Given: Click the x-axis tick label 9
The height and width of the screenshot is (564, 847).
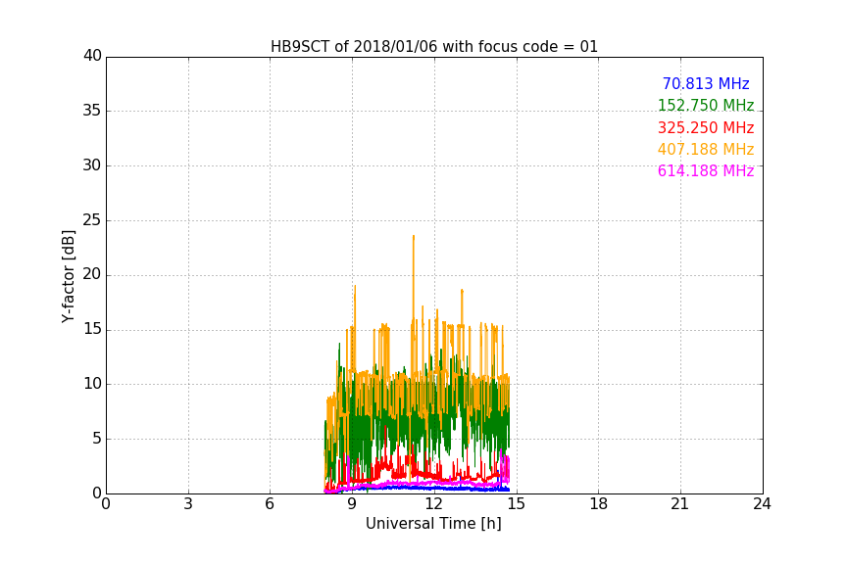Looking at the screenshot, I should coord(352,504).
